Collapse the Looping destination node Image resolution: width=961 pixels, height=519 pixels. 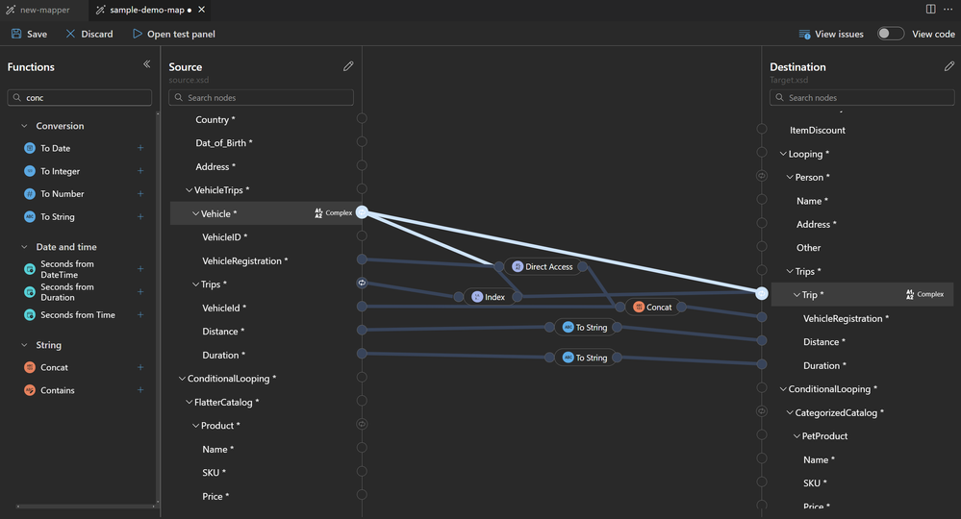point(783,154)
